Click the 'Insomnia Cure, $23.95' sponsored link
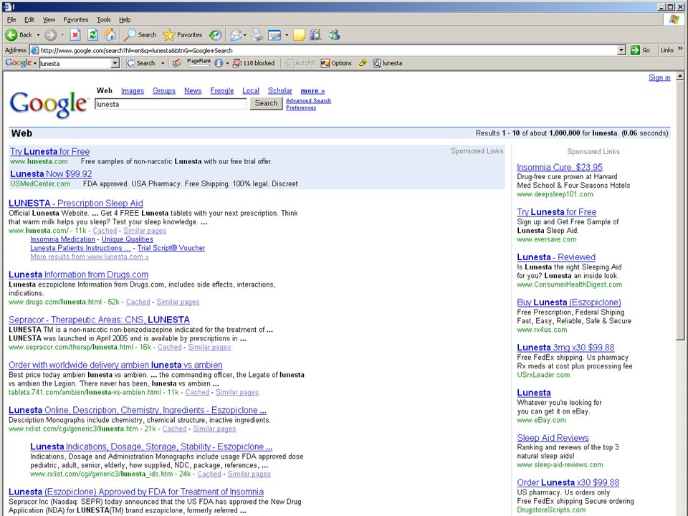688x516 pixels. pos(560,167)
